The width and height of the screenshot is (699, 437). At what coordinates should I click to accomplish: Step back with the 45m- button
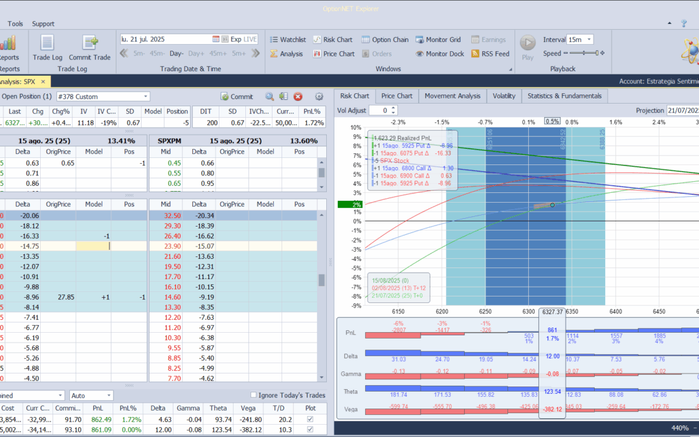click(157, 54)
